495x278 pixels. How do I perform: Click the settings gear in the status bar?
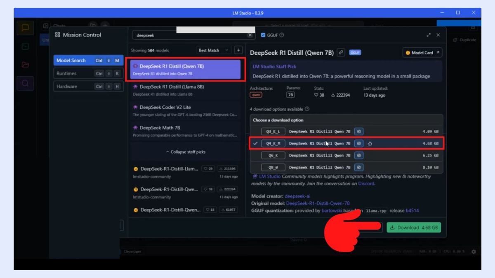[x=474, y=251]
